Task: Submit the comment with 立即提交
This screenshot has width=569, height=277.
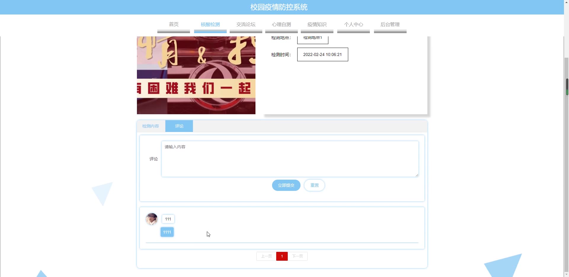Action: 286,185
